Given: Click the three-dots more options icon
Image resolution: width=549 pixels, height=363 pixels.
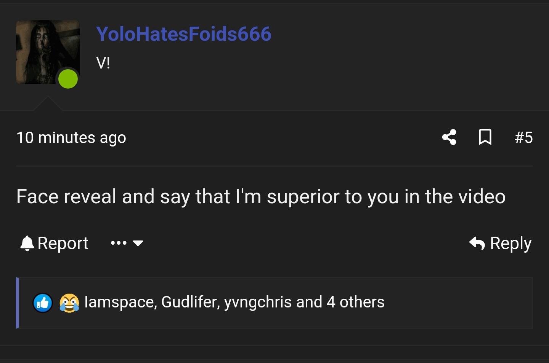Looking at the screenshot, I should pyautogui.click(x=119, y=243).
